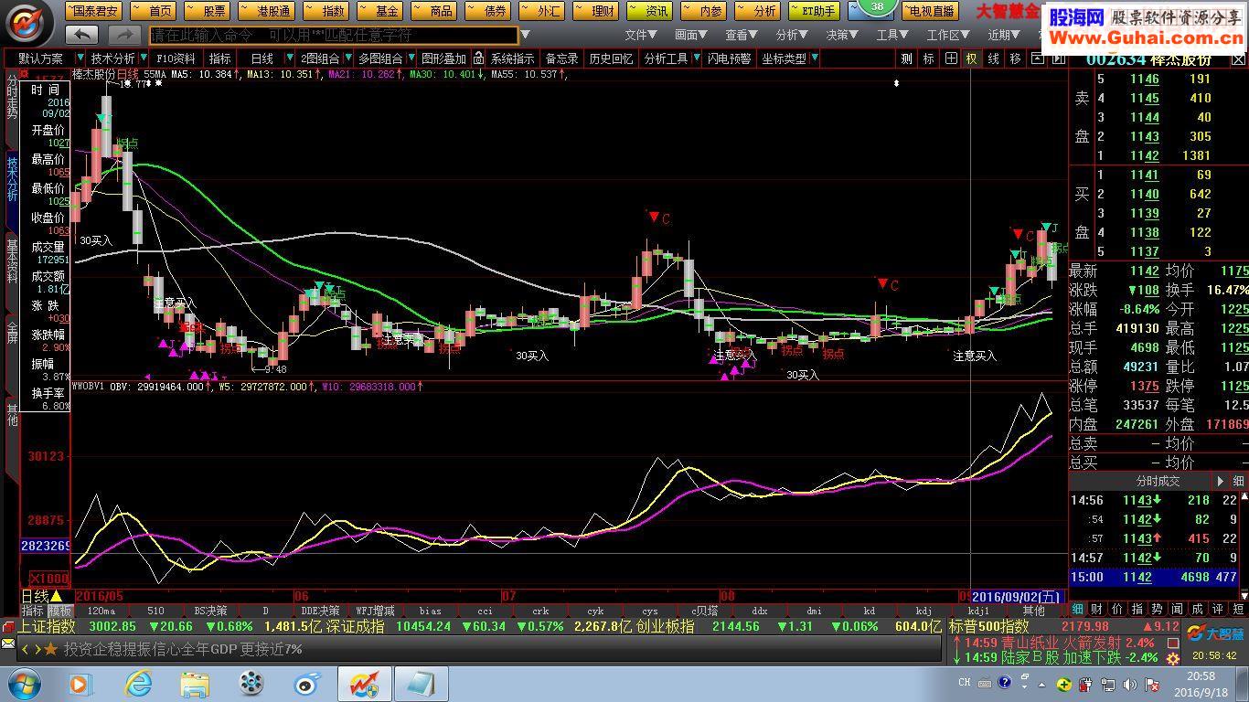The image size is (1249, 702).
Task: Click the forward arrow navigation button
Action: click(124, 35)
